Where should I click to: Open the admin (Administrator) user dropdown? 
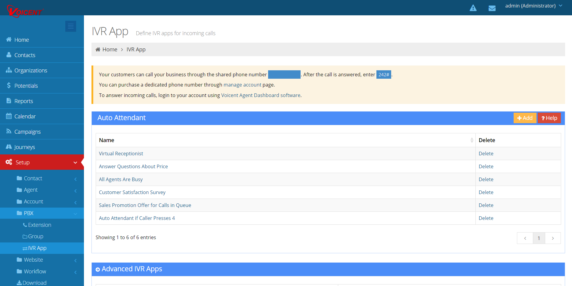(533, 6)
